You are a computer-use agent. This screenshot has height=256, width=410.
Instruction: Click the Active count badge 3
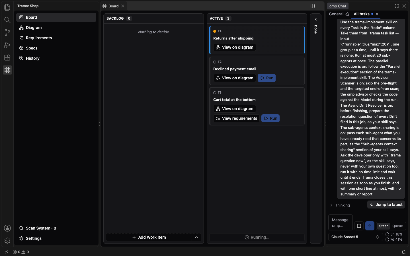point(228,18)
